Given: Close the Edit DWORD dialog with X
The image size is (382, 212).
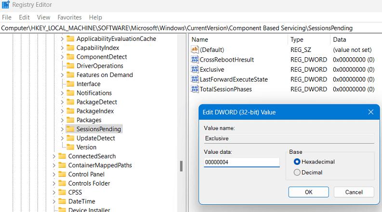Looking at the screenshot, I should [x=370, y=112].
